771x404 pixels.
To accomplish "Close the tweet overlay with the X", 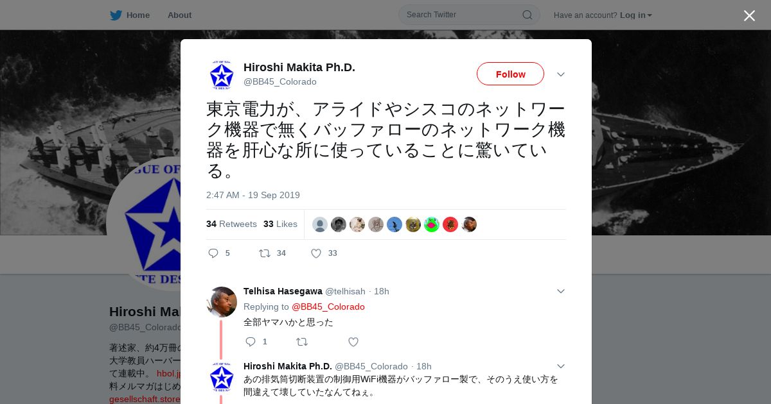I will 749,15.
